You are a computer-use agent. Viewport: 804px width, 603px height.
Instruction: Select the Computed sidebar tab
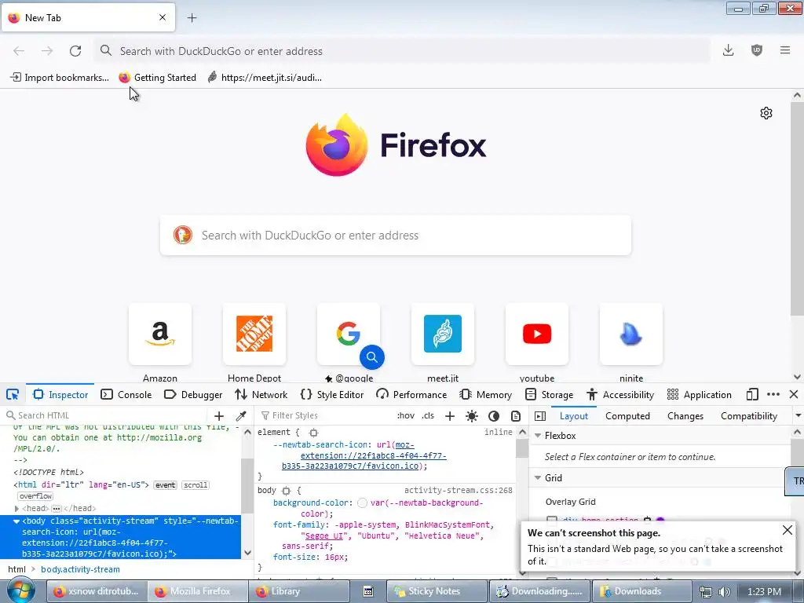click(627, 416)
